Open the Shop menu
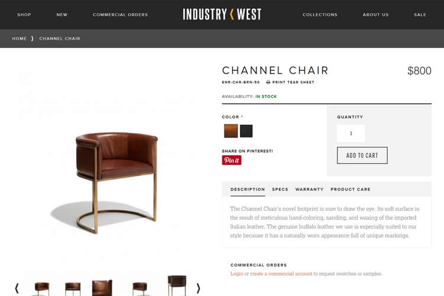444x296 pixels. pyautogui.click(x=24, y=15)
